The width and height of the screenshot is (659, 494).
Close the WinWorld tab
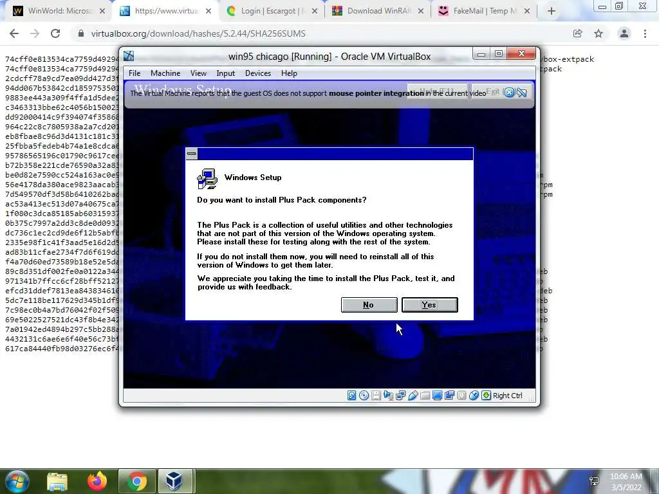point(102,12)
